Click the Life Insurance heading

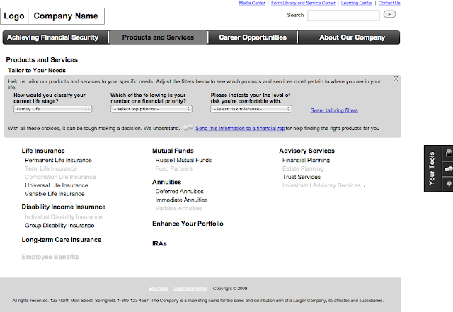[43, 151]
